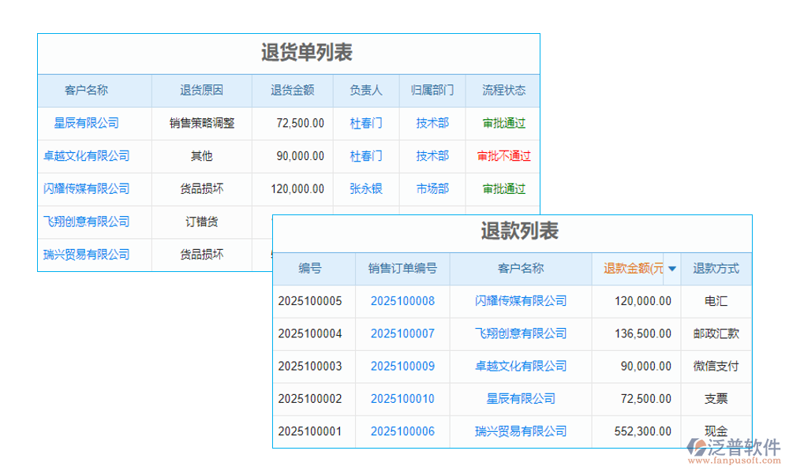The image size is (789, 473).
Task: Visit www.fanpusoft.com website link
Action: [x=732, y=459]
